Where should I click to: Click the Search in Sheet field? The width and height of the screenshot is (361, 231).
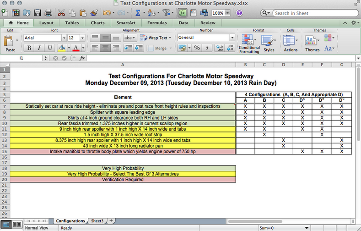[315, 13]
